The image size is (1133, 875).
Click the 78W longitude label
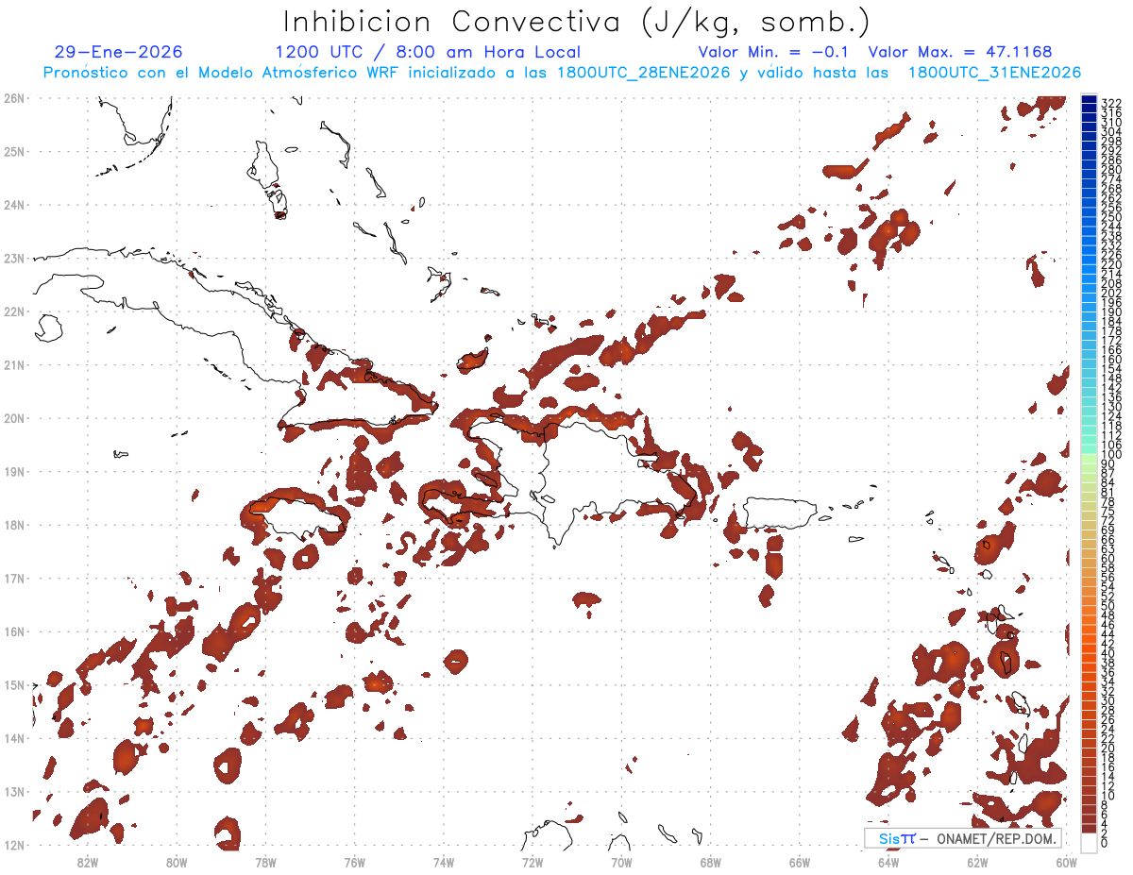[x=266, y=862]
